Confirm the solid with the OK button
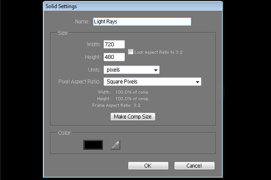Image resolution: width=271 pixels, height=180 pixels. [x=148, y=166]
